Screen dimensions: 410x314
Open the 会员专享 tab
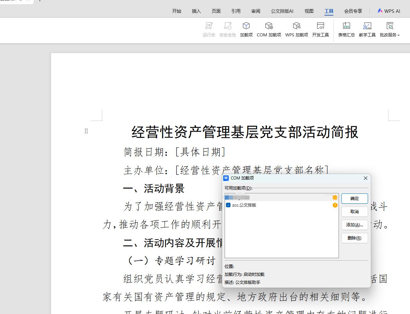pyautogui.click(x=353, y=11)
